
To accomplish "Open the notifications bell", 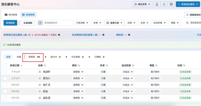I will tap(164, 4).
